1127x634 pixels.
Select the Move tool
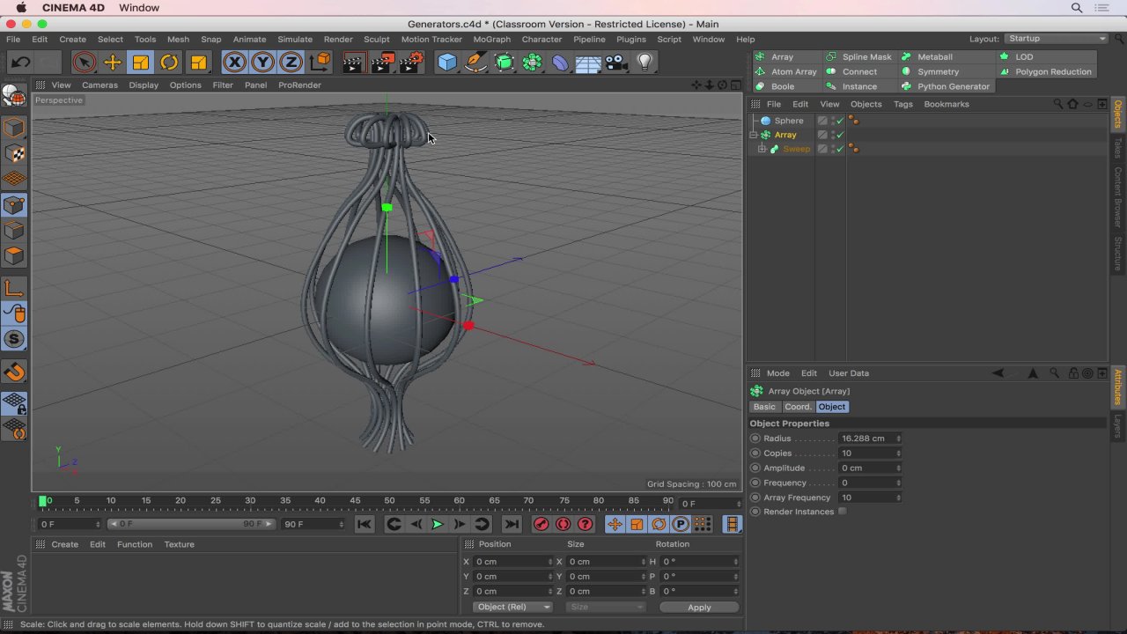click(x=113, y=63)
